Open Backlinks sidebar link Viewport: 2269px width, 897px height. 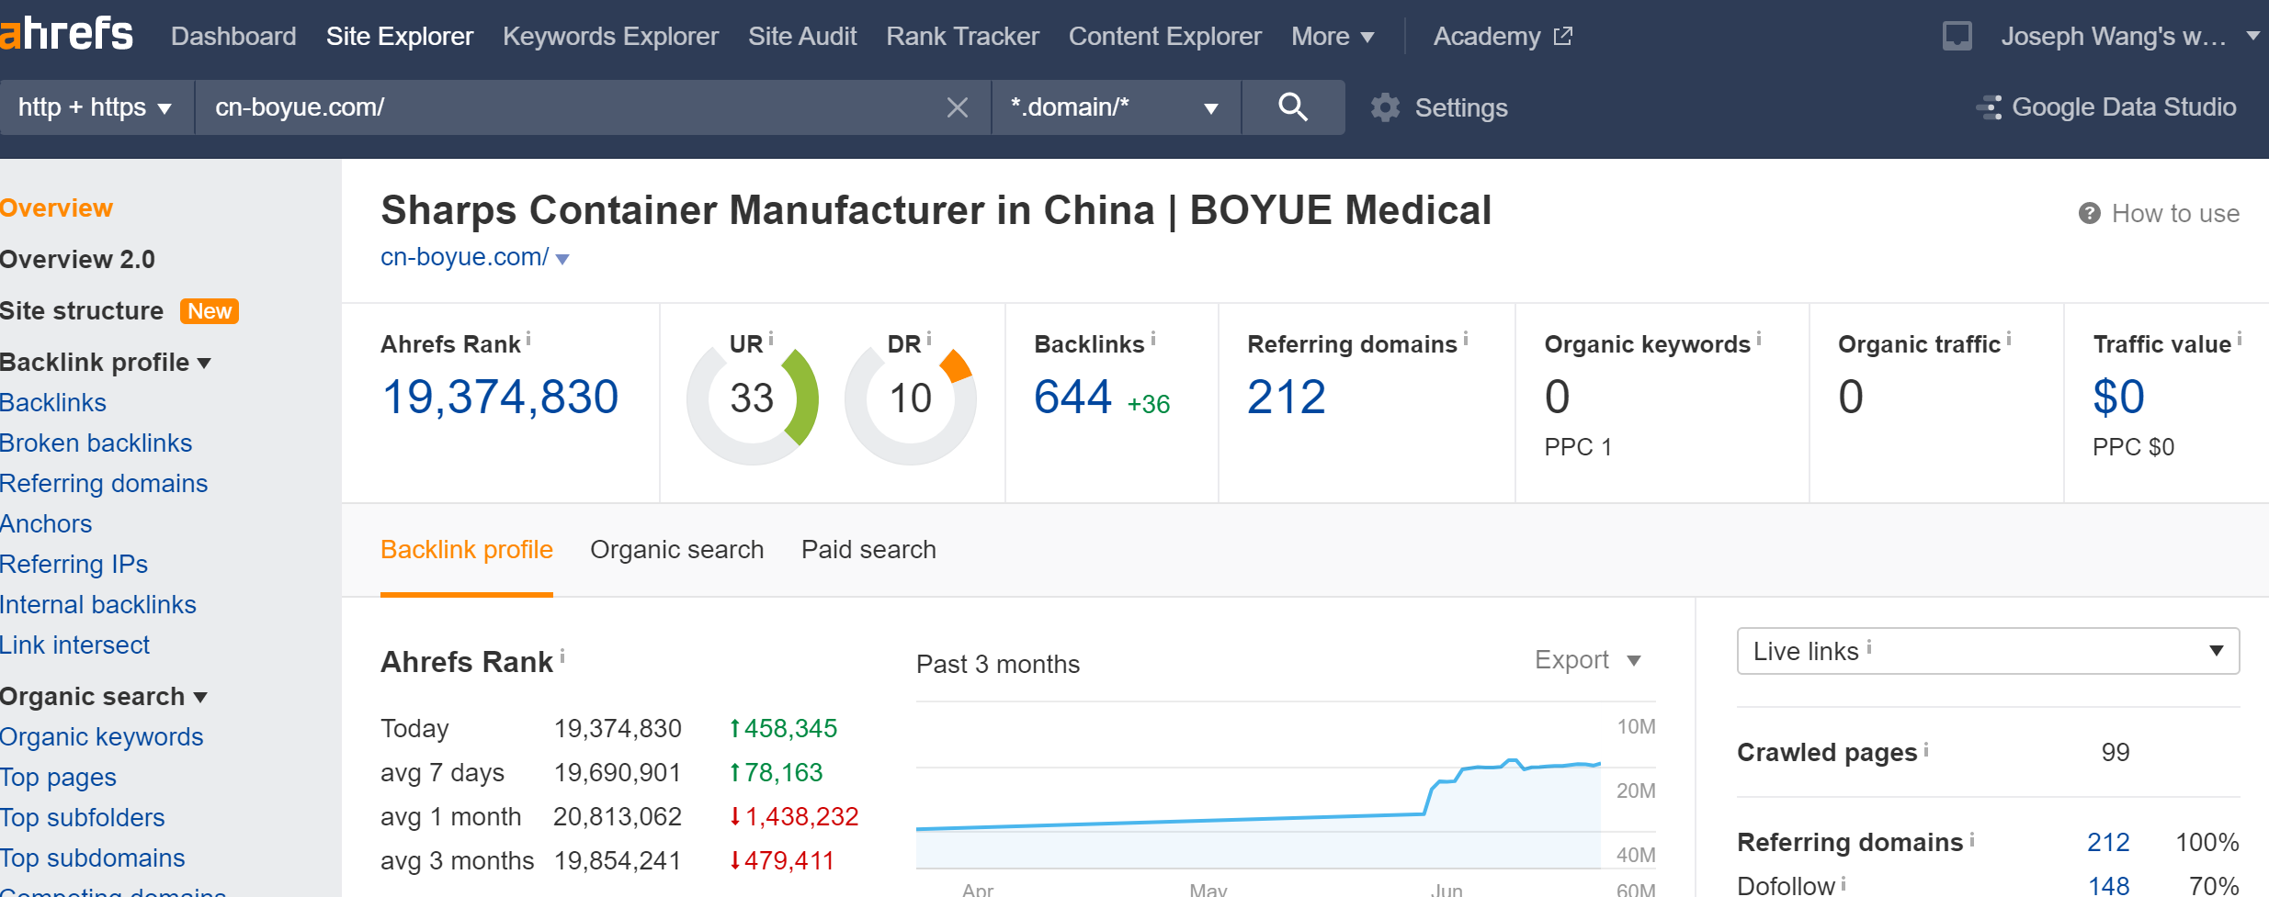[x=53, y=402]
